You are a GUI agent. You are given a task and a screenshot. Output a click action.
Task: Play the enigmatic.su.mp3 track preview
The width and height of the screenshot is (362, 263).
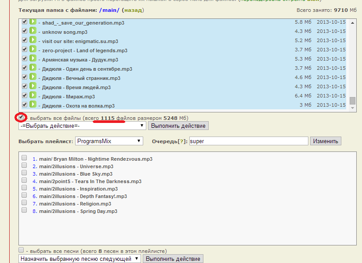pos(33,40)
